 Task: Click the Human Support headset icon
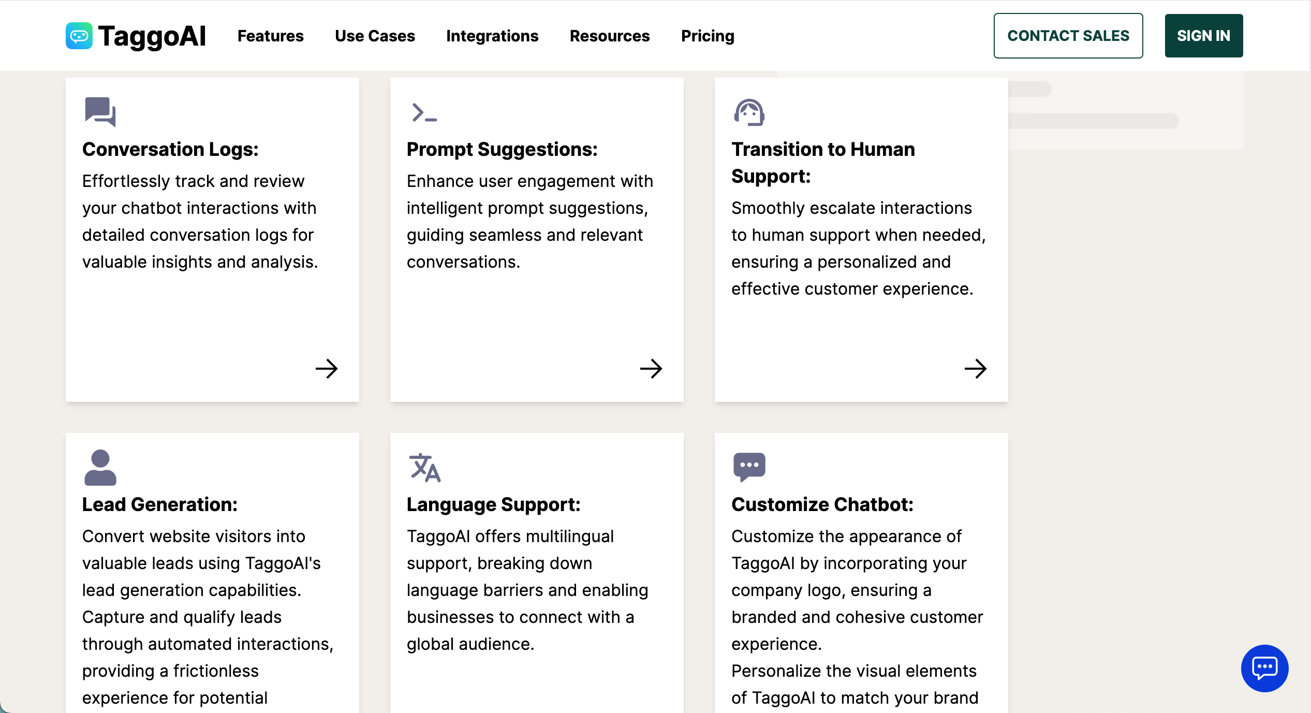pyautogui.click(x=749, y=112)
